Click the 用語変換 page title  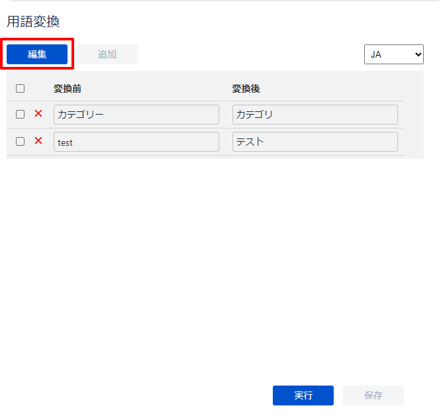(x=33, y=22)
